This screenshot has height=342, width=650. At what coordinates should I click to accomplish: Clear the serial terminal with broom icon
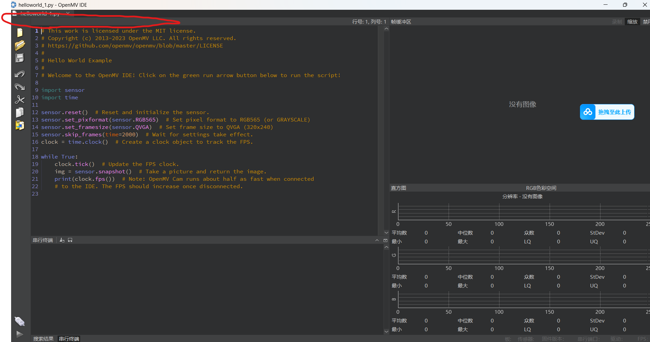[62, 240]
